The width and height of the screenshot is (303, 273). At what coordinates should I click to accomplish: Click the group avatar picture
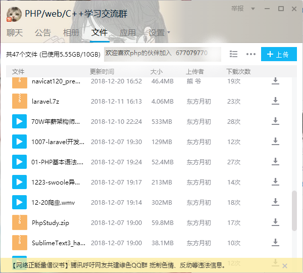tap(14, 14)
